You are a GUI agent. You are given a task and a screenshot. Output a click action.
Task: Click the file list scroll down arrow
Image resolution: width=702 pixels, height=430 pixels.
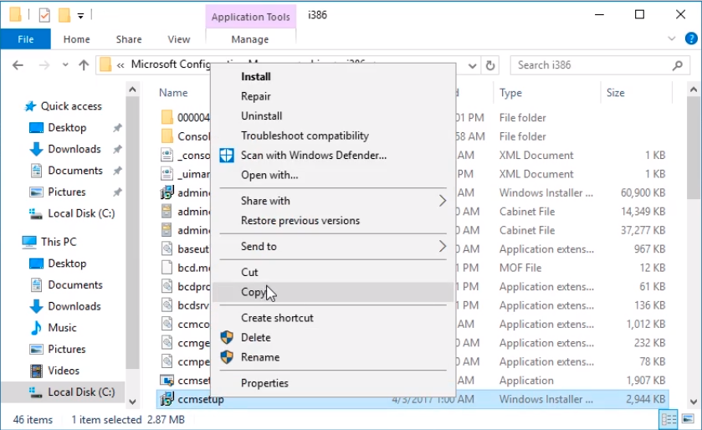(x=694, y=402)
